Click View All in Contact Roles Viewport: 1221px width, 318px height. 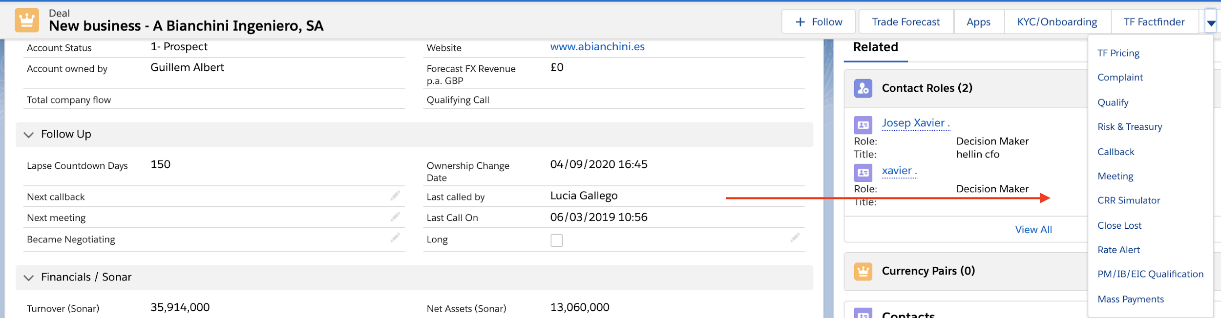coord(1033,230)
